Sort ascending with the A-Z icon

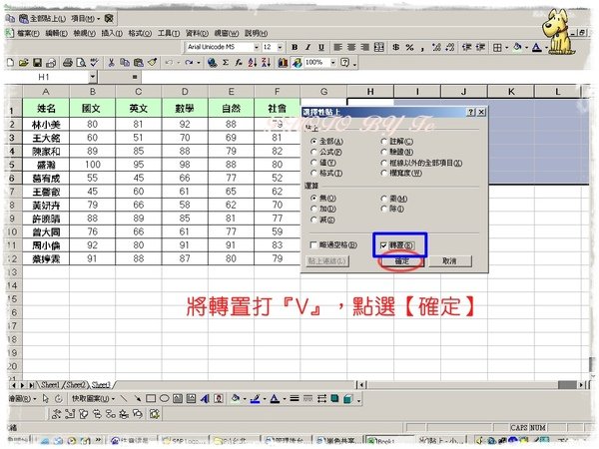[253, 62]
